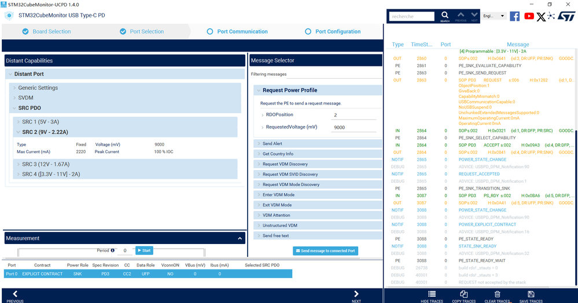Expand VDM Attention message

click(x=258, y=215)
